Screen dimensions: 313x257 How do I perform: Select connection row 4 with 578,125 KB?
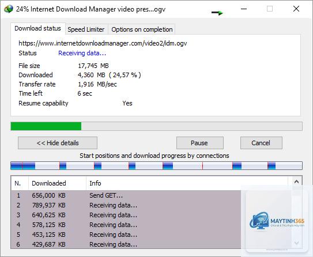[126, 225]
